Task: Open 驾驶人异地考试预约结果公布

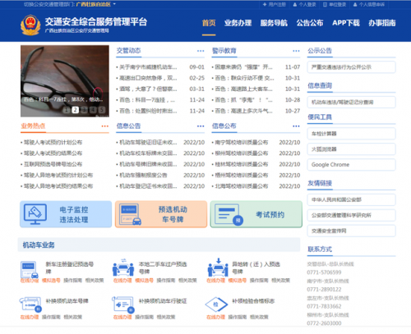Action: 58,186
